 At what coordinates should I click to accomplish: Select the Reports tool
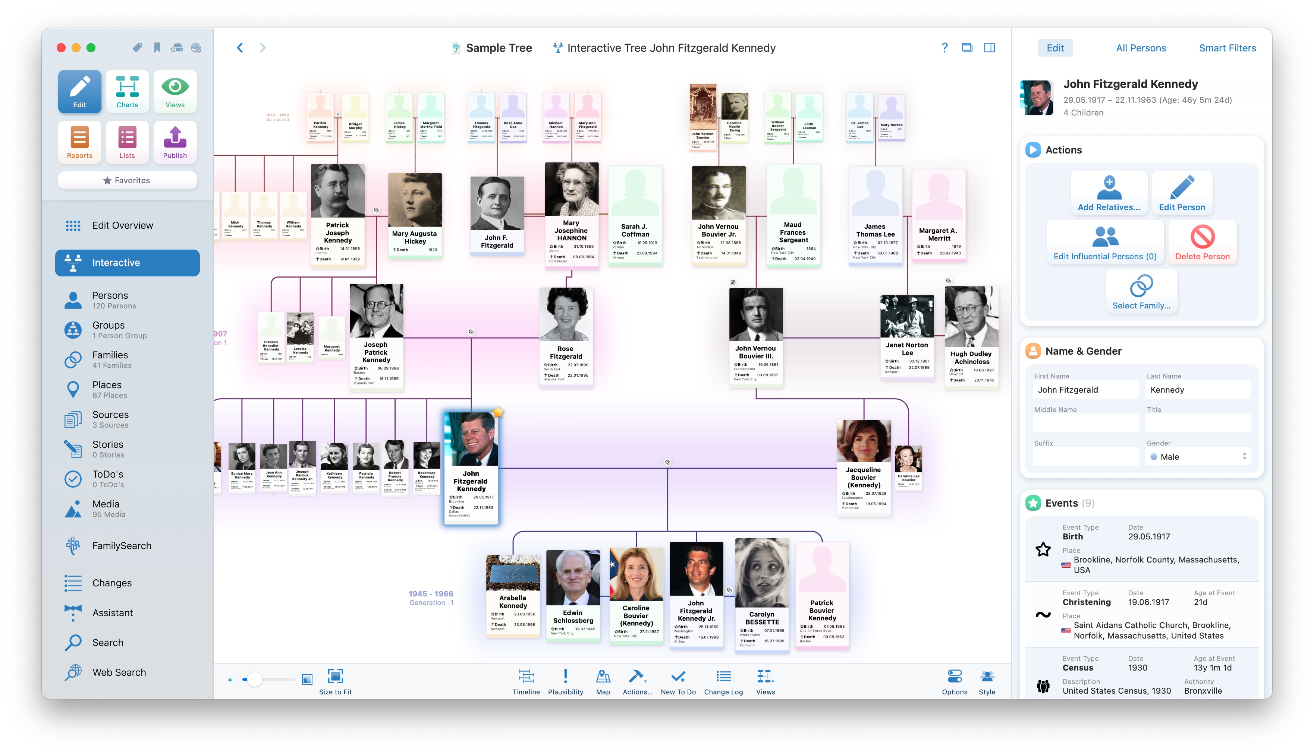pos(79,142)
